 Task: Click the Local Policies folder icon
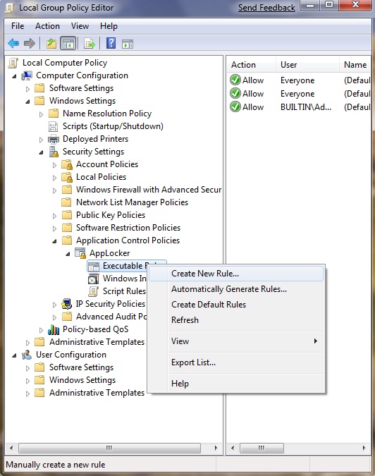point(67,177)
